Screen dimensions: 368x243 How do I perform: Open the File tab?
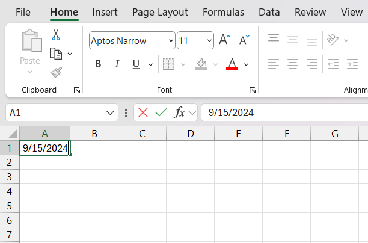(23, 12)
